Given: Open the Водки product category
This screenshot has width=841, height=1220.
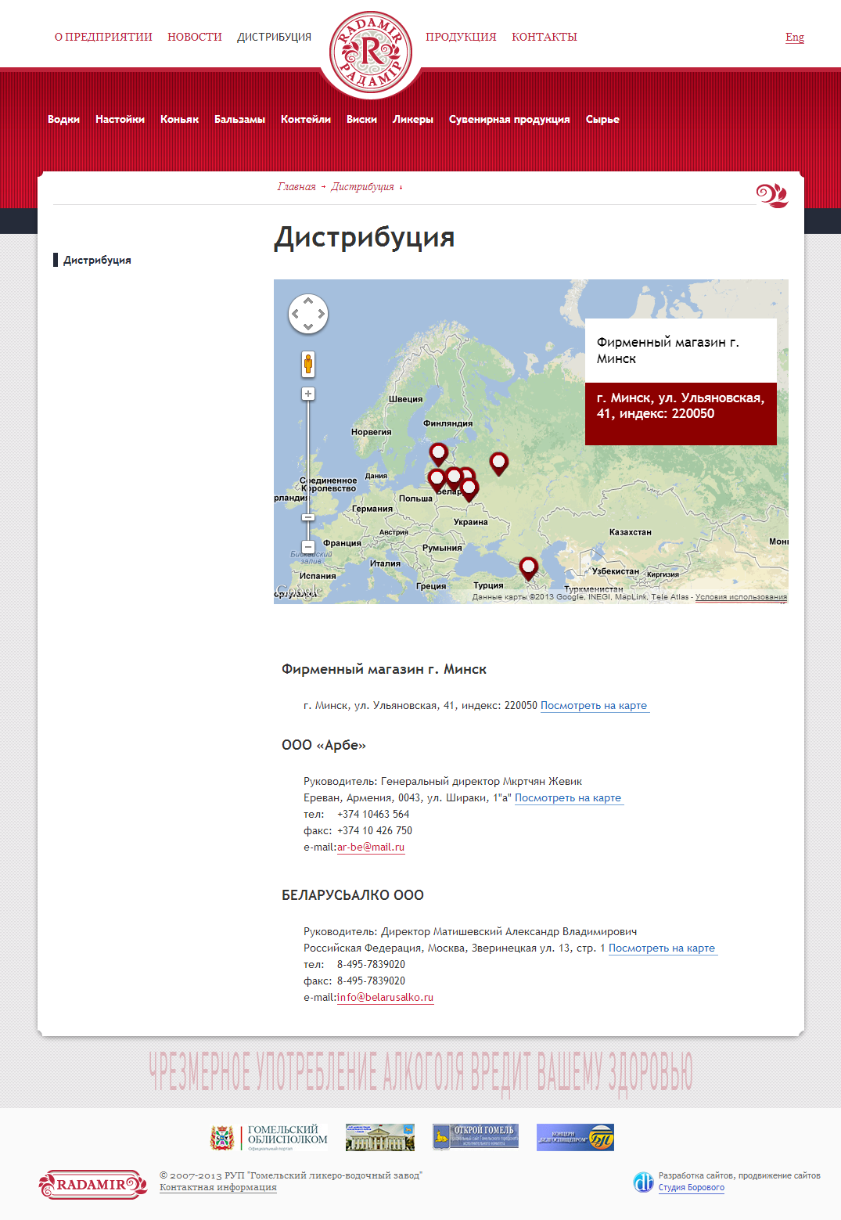Looking at the screenshot, I should coord(63,119).
